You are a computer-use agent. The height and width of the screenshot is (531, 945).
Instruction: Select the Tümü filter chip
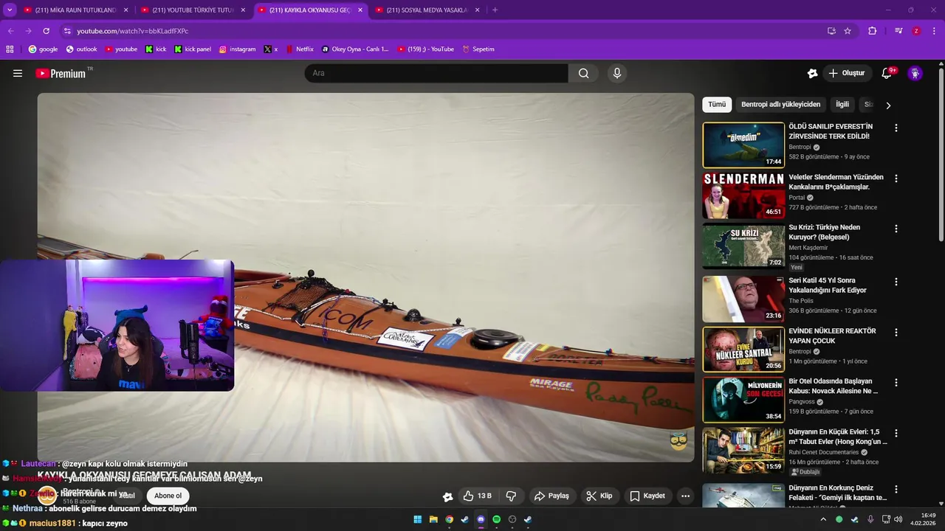[717, 105]
